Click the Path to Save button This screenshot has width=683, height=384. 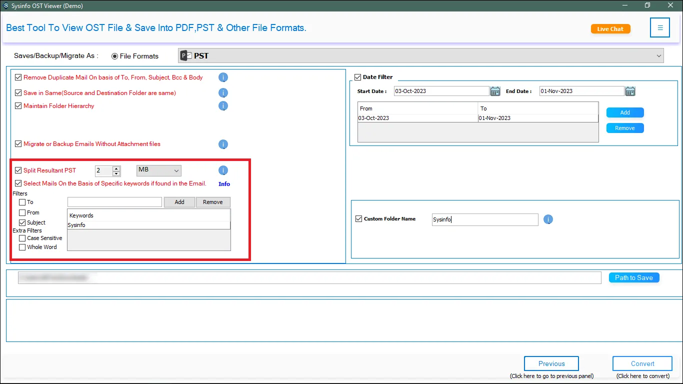click(633, 277)
